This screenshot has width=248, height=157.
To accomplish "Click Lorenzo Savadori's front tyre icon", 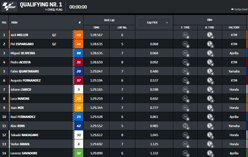I will (x=186, y=153).
